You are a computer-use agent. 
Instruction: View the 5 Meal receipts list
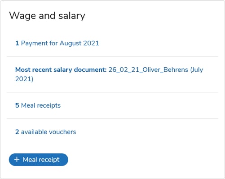tap(38, 105)
